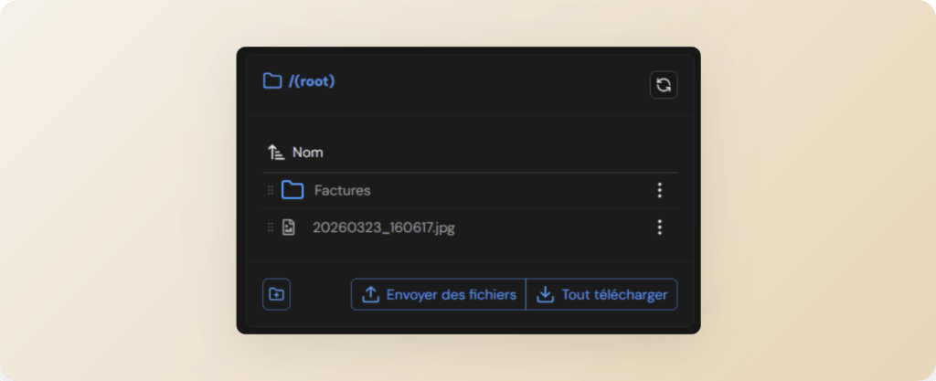Screen dimensions: 936x381
Task: Select the file named 20260323_160617.jpg
Action: coord(384,228)
